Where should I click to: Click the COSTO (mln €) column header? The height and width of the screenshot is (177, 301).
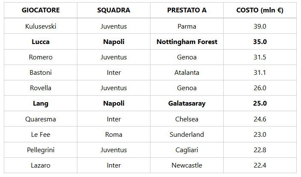pyautogui.click(x=260, y=10)
